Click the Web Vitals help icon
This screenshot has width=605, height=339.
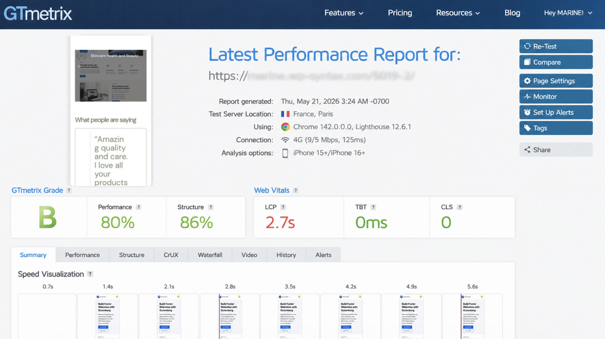click(295, 190)
